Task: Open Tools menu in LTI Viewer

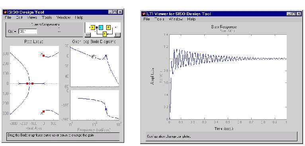Action: [x=159, y=19]
